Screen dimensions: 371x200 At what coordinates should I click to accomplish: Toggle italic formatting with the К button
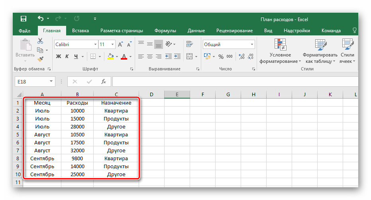pyautogui.click(x=67, y=56)
